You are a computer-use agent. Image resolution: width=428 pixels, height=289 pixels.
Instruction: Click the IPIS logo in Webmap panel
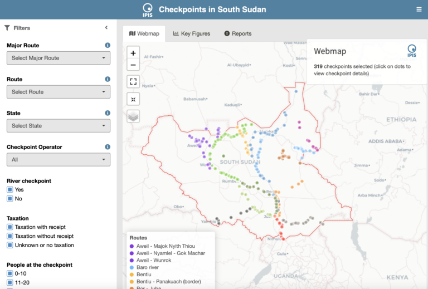pos(412,51)
